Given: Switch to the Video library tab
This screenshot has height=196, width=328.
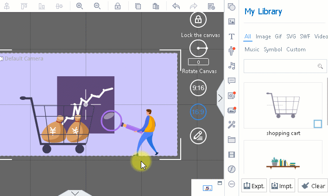Looking at the screenshot, I should click(x=321, y=37).
